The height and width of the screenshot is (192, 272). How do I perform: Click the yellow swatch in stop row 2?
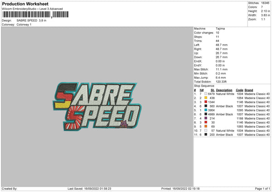click(x=206, y=98)
